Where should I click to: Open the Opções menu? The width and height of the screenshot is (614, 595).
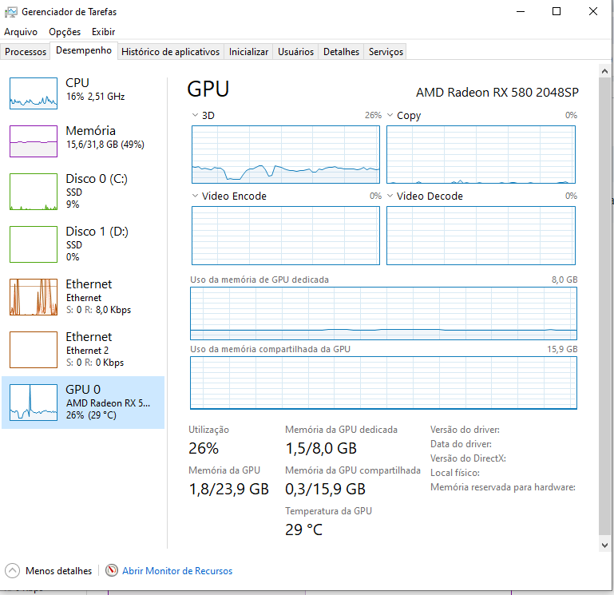coord(65,32)
